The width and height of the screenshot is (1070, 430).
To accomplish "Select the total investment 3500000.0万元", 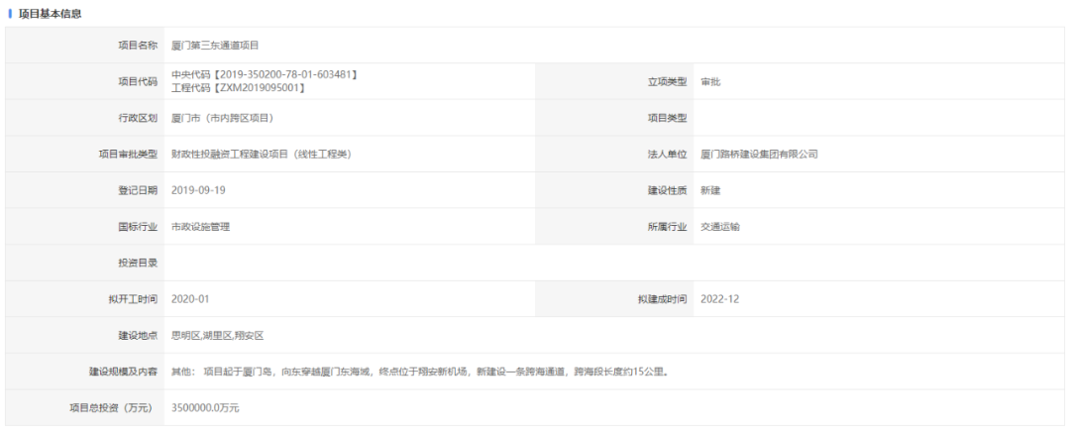I will (205, 407).
